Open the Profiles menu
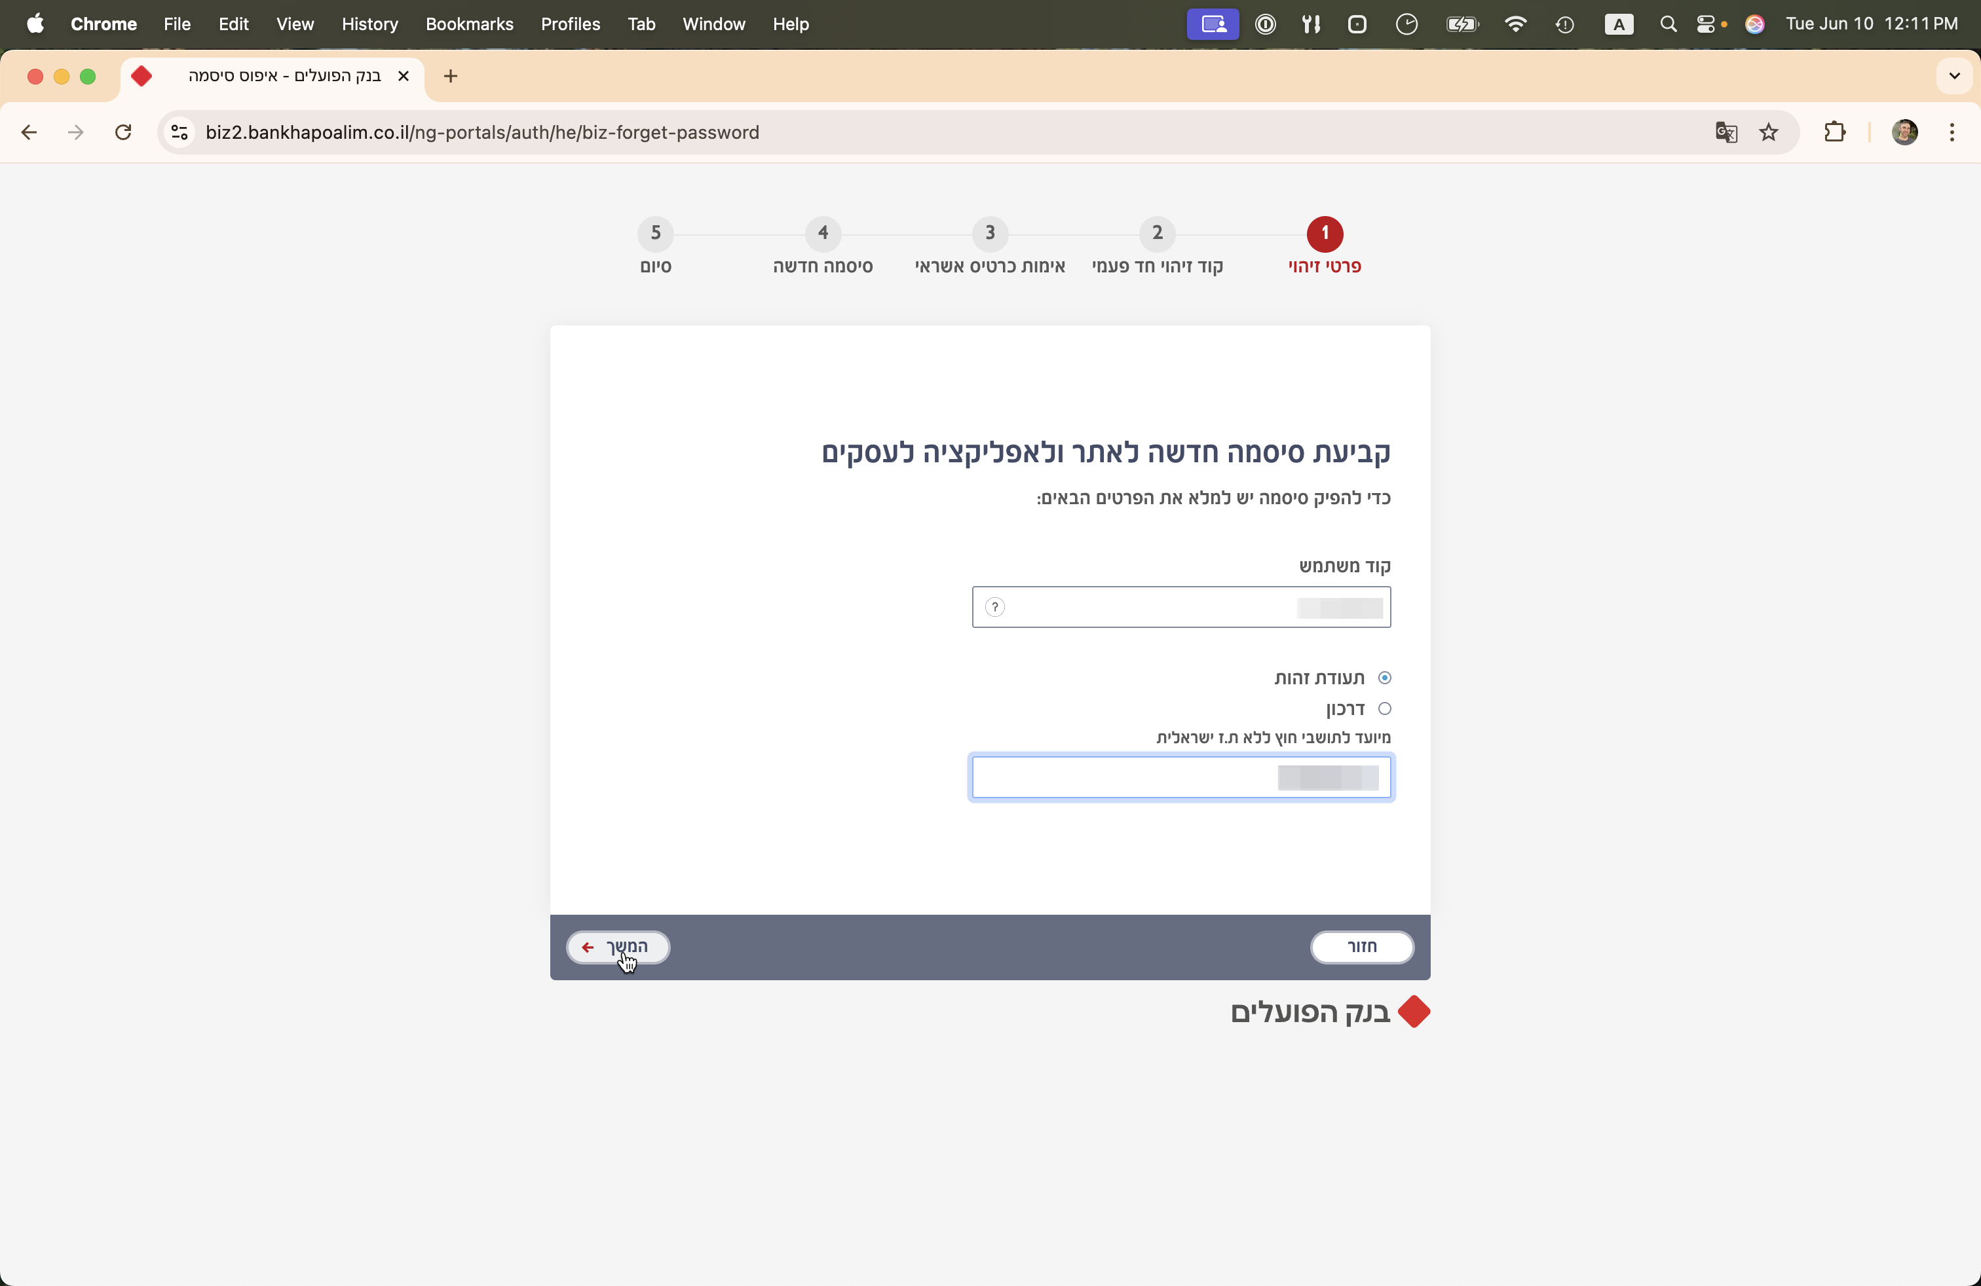The width and height of the screenshot is (1981, 1286). [x=570, y=24]
